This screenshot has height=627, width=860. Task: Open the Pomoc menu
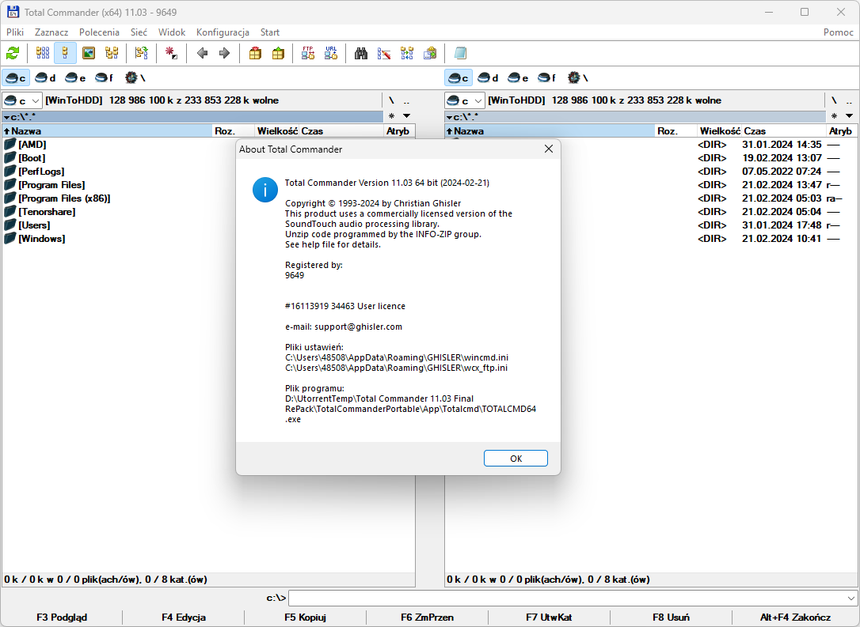tap(838, 32)
